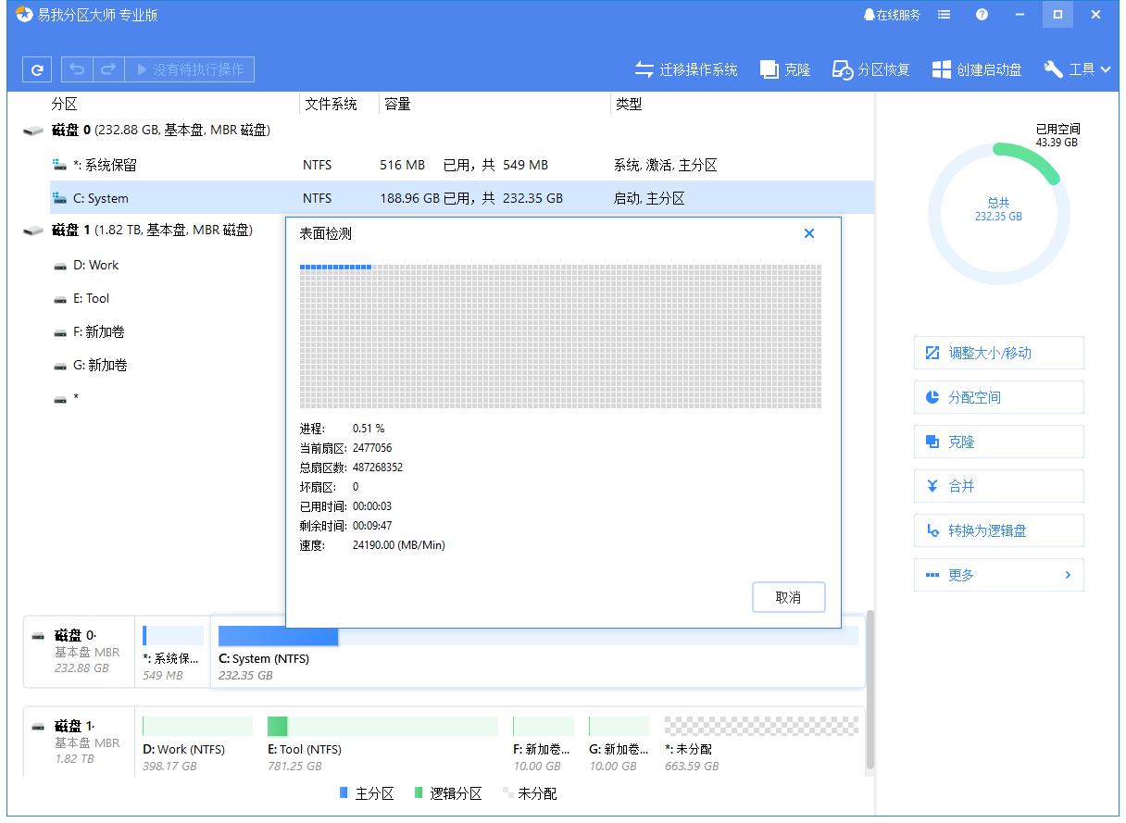
Task: Open the hamburger menu in the title bar
Action: point(943,14)
